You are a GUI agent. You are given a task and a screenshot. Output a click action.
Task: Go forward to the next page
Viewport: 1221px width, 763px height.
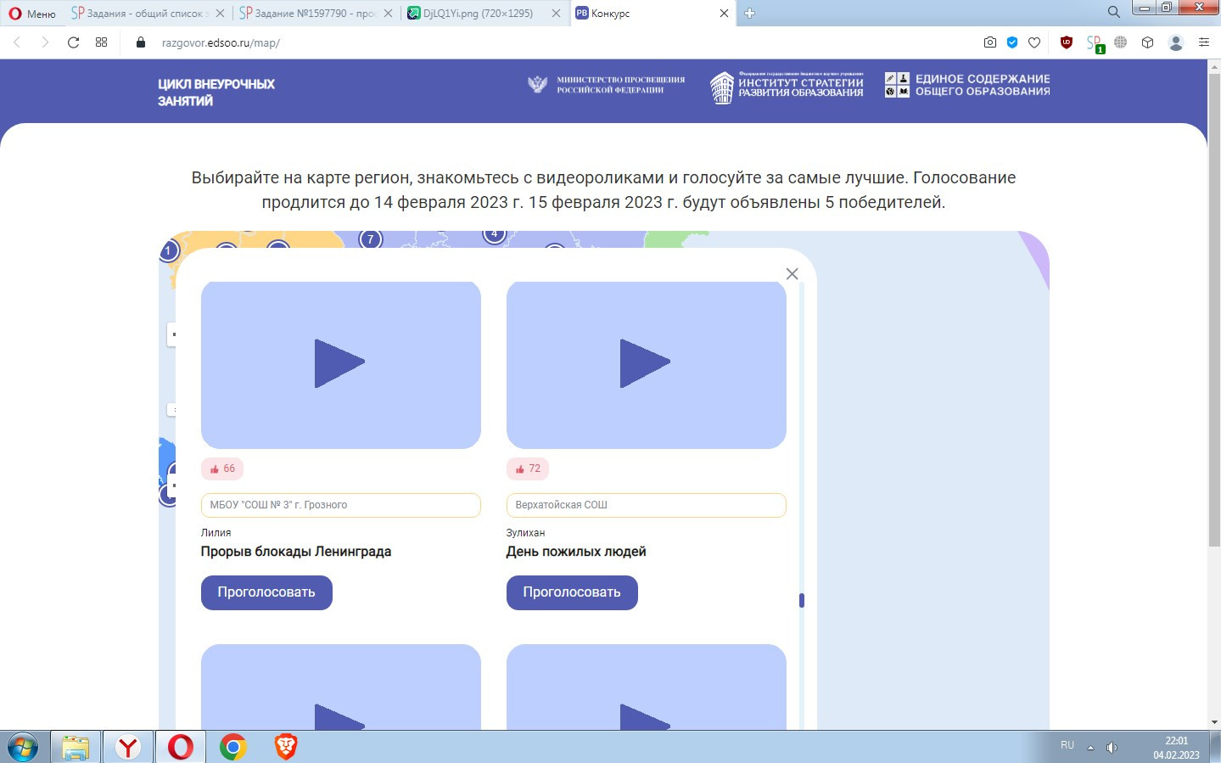(x=45, y=42)
